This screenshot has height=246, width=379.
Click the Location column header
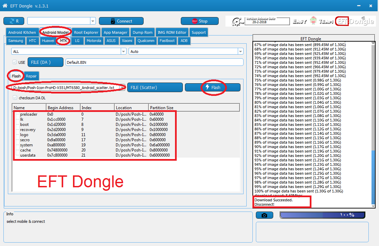click(x=131, y=107)
